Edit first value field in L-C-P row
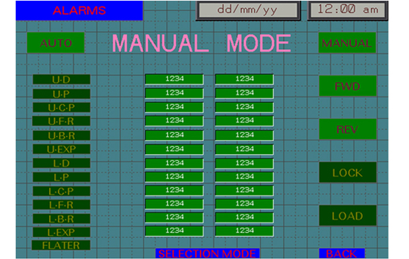 [175, 190]
